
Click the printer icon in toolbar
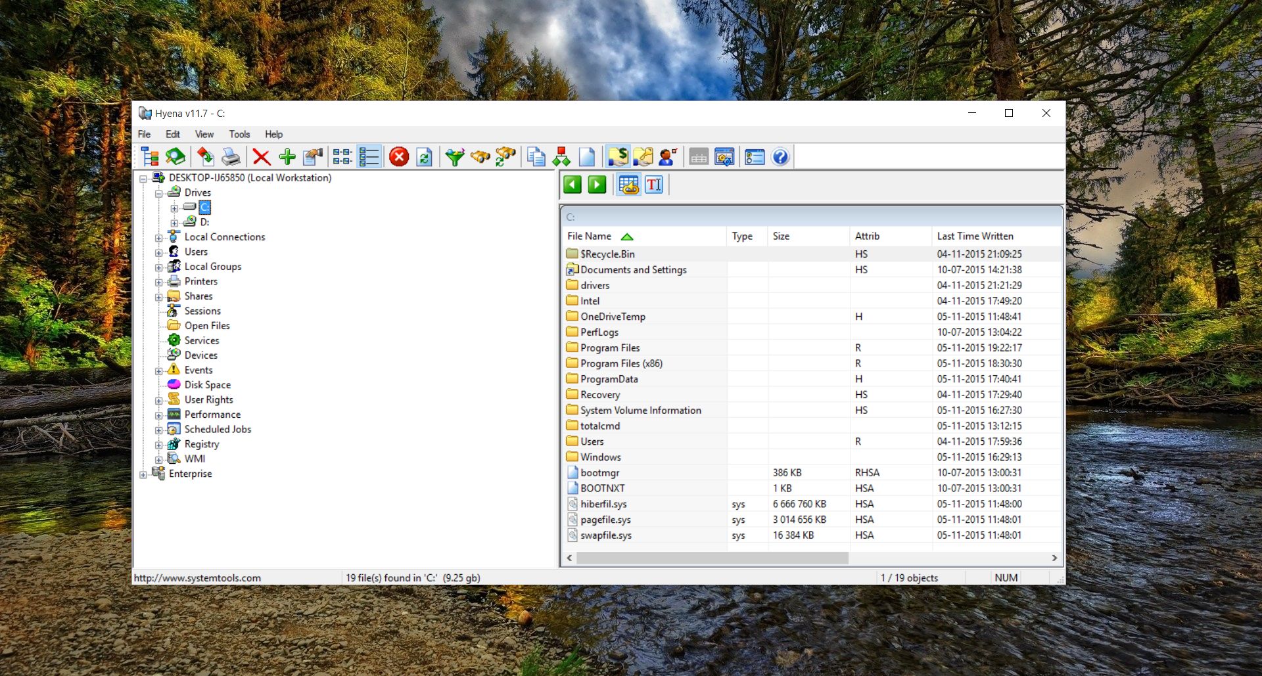(231, 157)
